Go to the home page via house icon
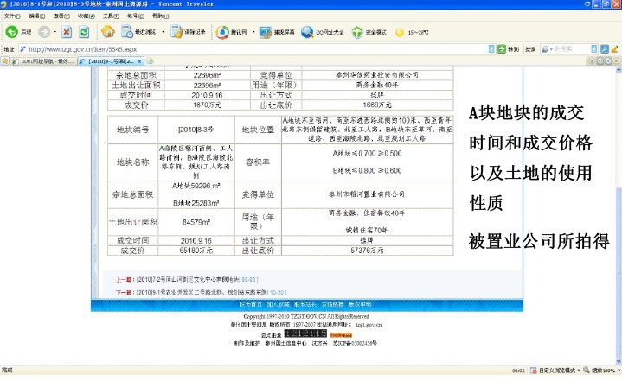 tap(108, 32)
